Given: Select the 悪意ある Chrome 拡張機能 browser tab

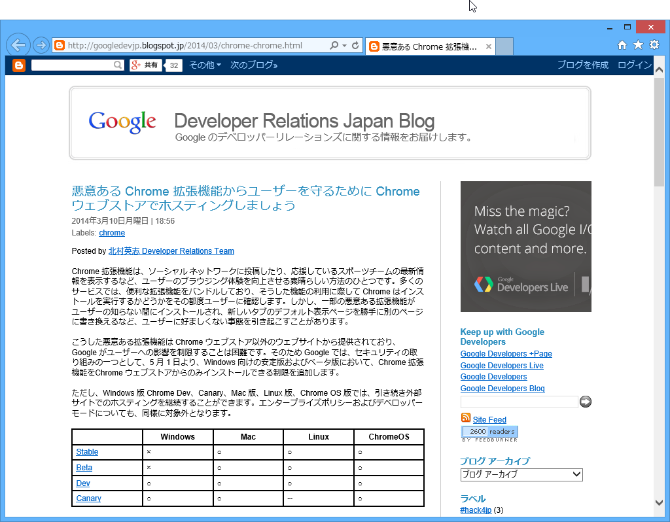Looking at the screenshot, I should pos(425,46).
